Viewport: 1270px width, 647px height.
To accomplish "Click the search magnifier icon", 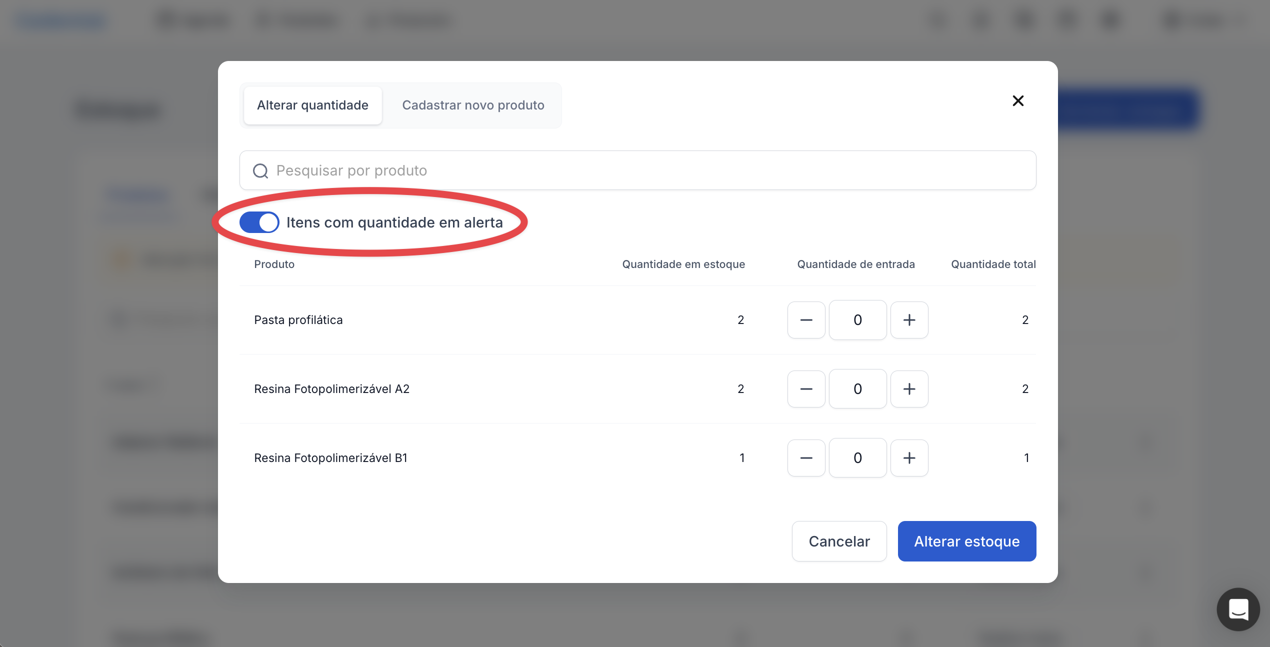I will click(260, 171).
